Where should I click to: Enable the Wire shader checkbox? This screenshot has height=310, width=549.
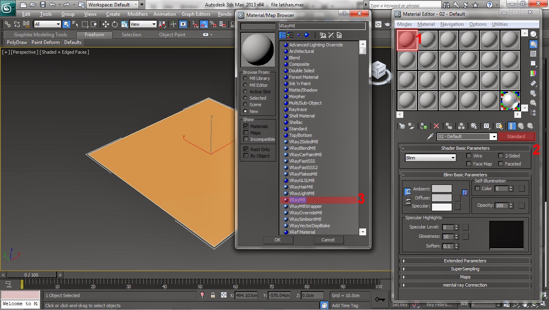click(469, 156)
